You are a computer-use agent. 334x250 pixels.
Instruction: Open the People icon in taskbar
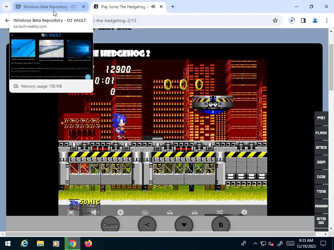(x=244, y=243)
